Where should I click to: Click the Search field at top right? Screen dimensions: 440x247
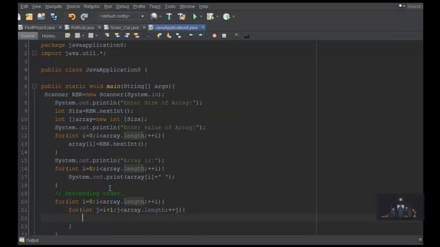(415, 6)
